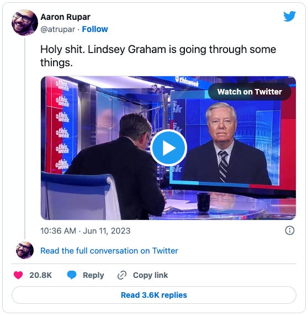Play the embedded video

(x=168, y=148)
